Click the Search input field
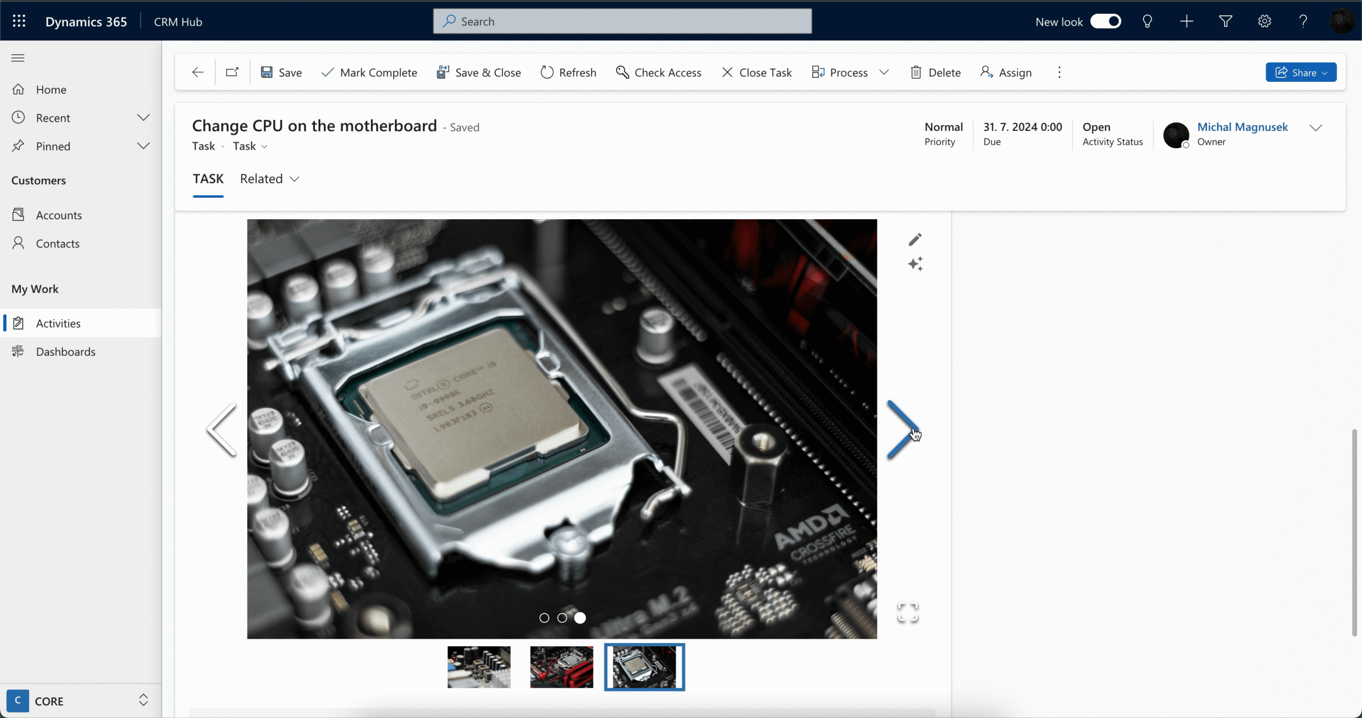 [622, 21]
